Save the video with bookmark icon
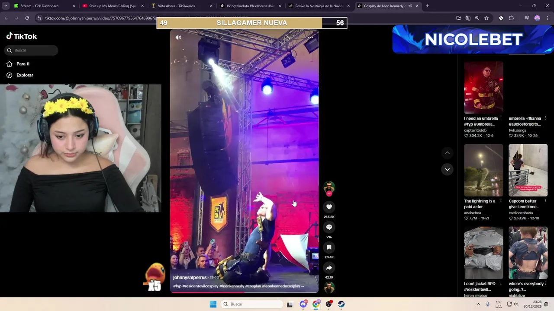The height and width of the screenshot is (311, 554). [x=329, y=248]
